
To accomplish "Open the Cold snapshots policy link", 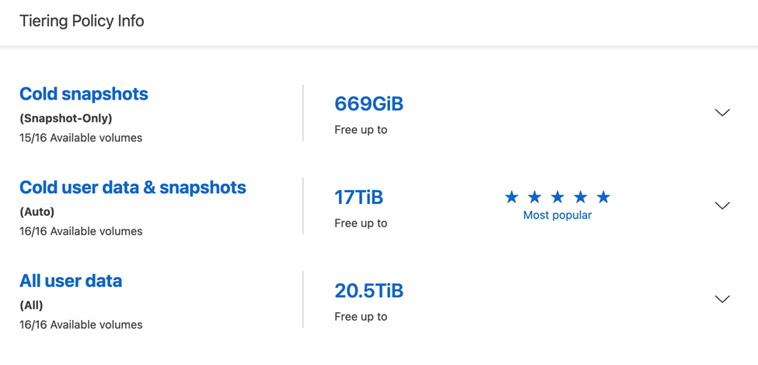I will pos(84,94).
